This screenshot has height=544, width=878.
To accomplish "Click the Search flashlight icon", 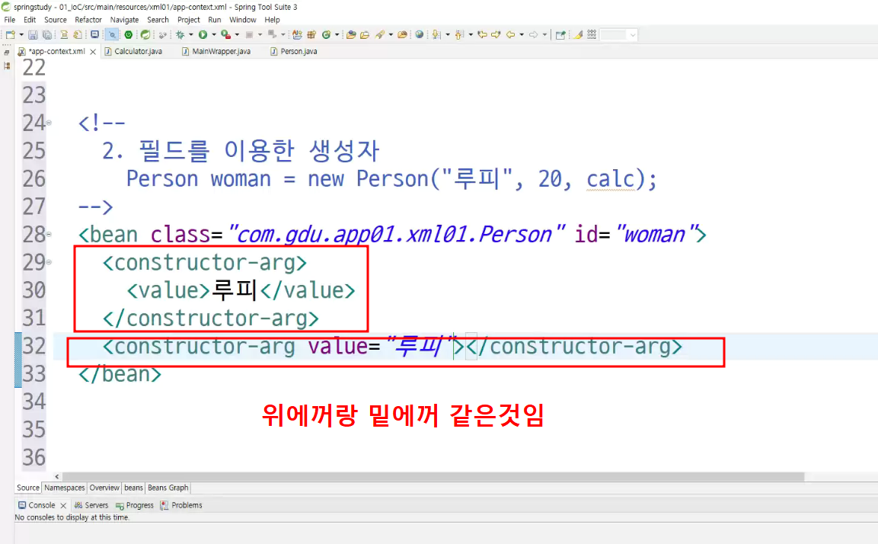I will pos(380,35).
